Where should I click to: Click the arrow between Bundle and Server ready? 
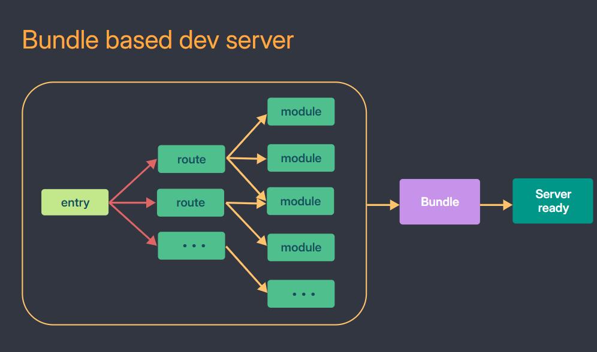point(496,205)
